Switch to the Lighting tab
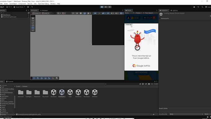 point(174,10)
